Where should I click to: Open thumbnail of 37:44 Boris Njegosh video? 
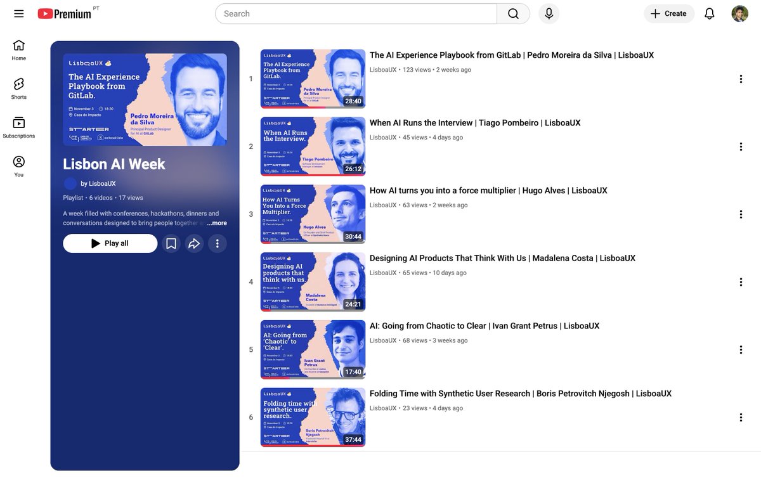tap(313, 417)
